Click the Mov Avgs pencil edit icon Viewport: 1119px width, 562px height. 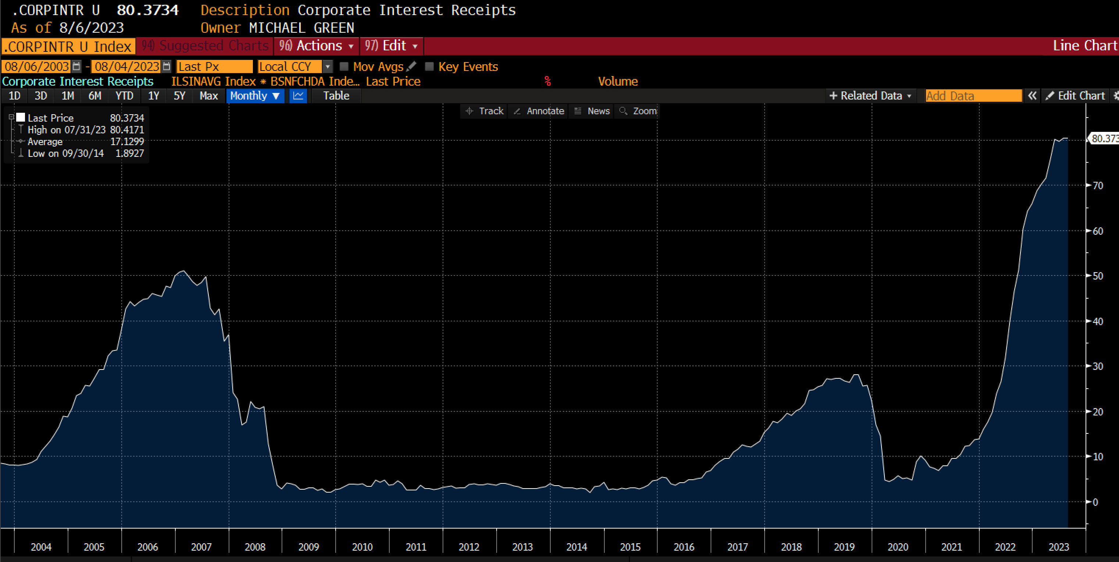[x=411, y=66]
